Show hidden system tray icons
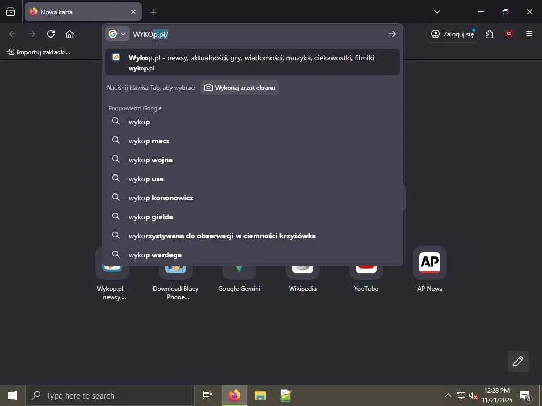Image resolution: width=542 pixels, height=406 pixels. click(448, 395)
